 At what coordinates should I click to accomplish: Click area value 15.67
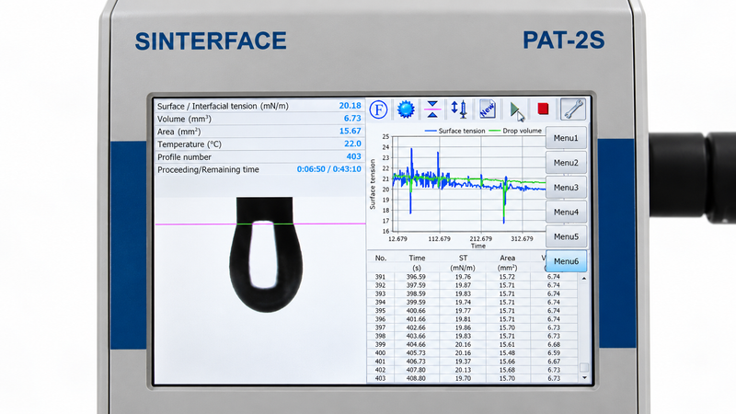coord(350,131)
